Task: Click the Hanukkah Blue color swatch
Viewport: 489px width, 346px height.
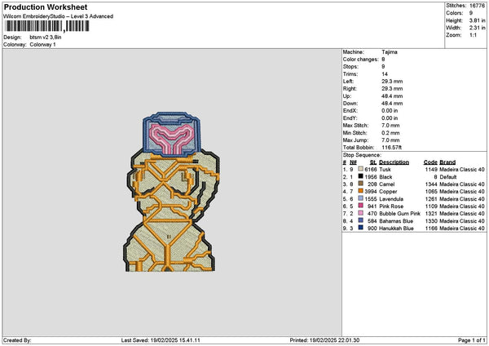Action: 360,228
